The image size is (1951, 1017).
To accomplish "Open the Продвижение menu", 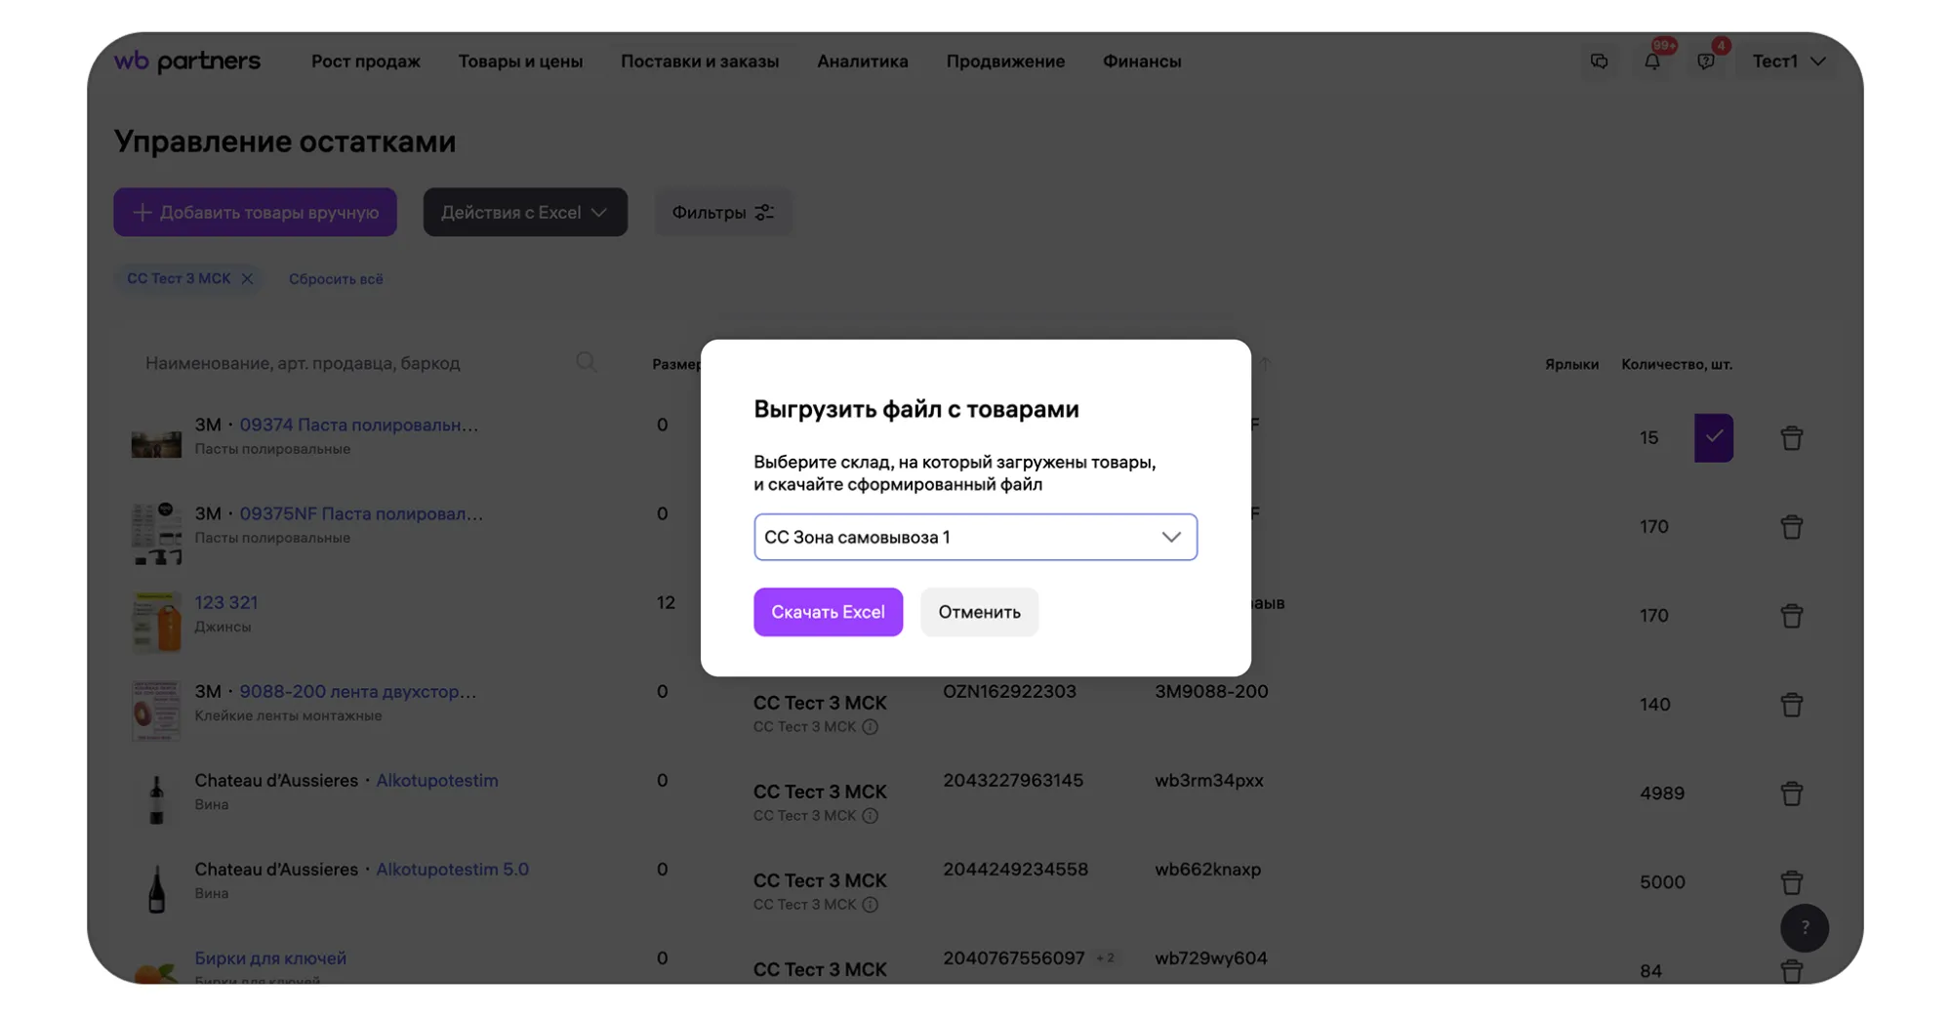I will [x=1005, y=61].
